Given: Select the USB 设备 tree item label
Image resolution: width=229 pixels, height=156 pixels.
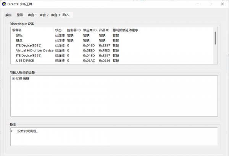Looking at the screenshot, I should click(23, 79).
